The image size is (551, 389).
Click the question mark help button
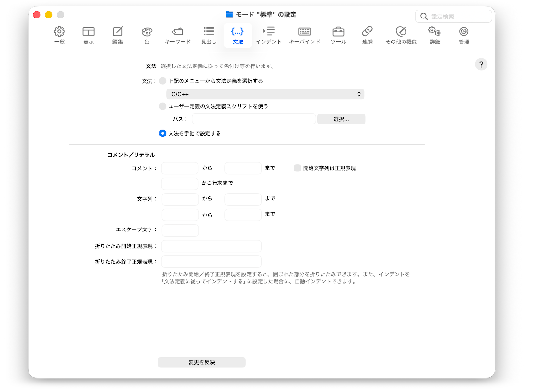click(x=481, y=65)
